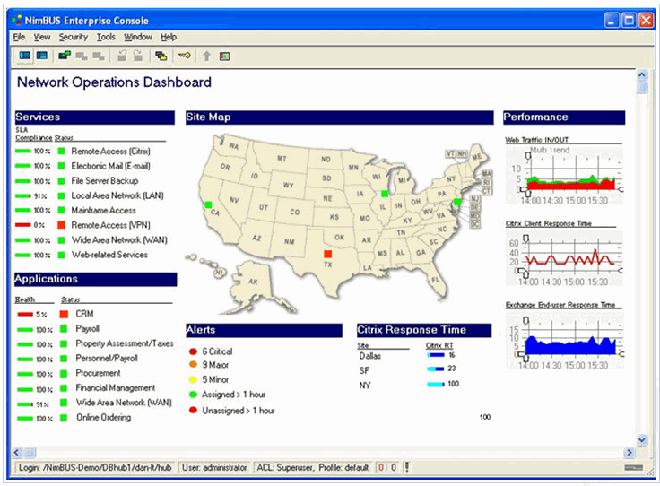The width and height of the screenshot is (660, 486).
Task: Click green status square beside Electronic Mail
Action: (62, 166)
